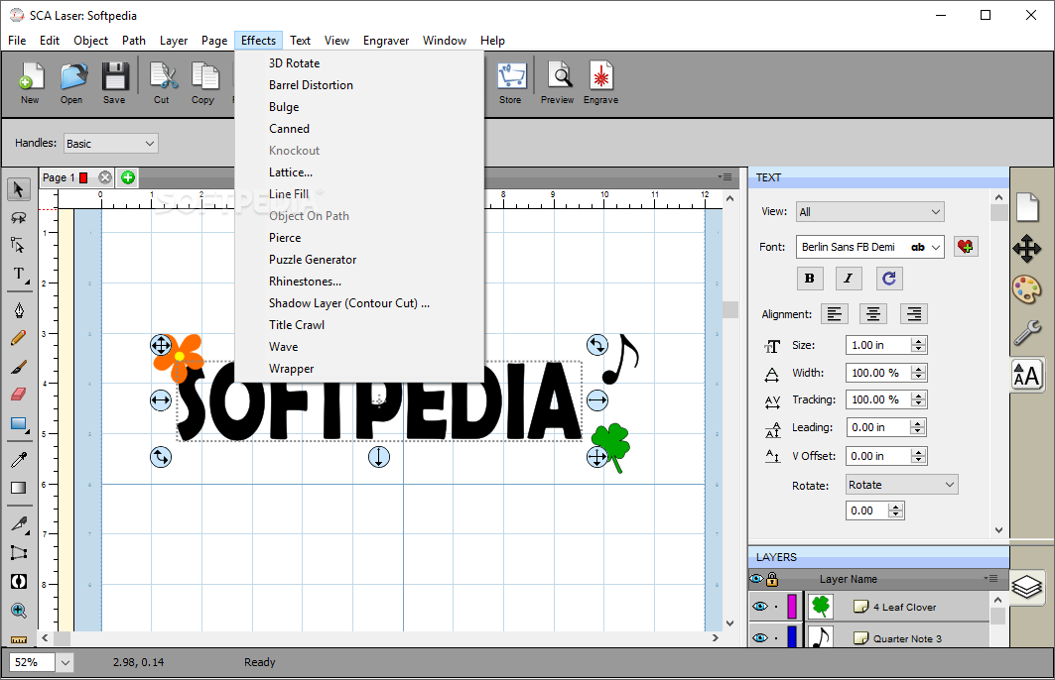Select the Eyedropper tool
Viewport: 1055px width, 680px height.
tap(19, 460)
